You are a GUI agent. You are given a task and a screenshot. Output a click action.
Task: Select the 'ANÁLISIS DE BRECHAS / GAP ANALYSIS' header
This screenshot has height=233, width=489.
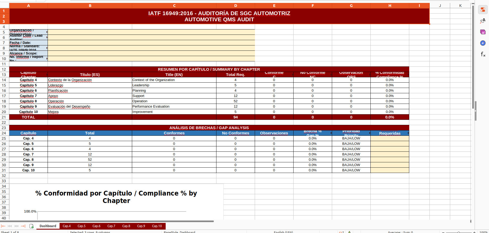tap(209, 128)
